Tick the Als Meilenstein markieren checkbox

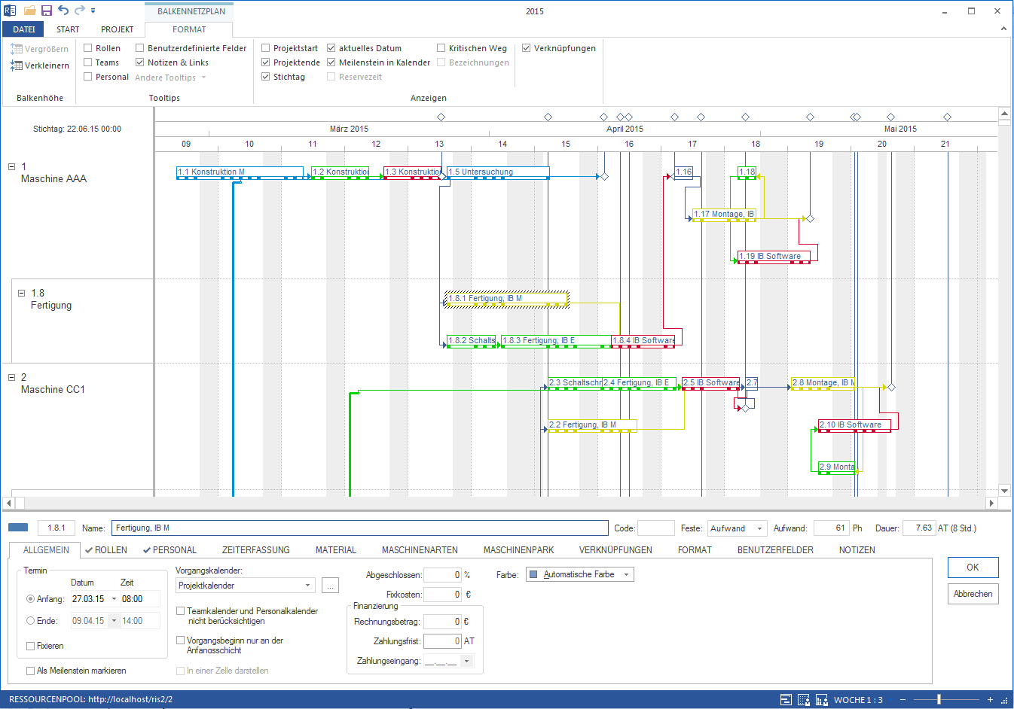pos(31,671)
